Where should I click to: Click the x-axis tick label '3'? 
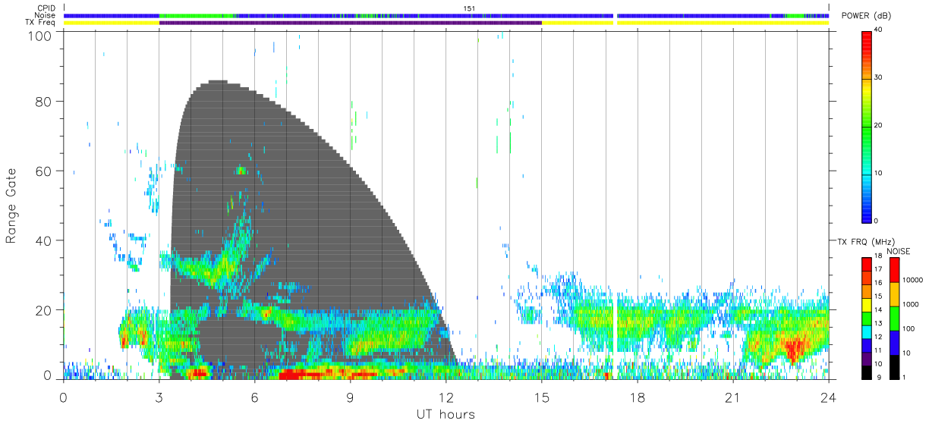click(x=159, y=397)
